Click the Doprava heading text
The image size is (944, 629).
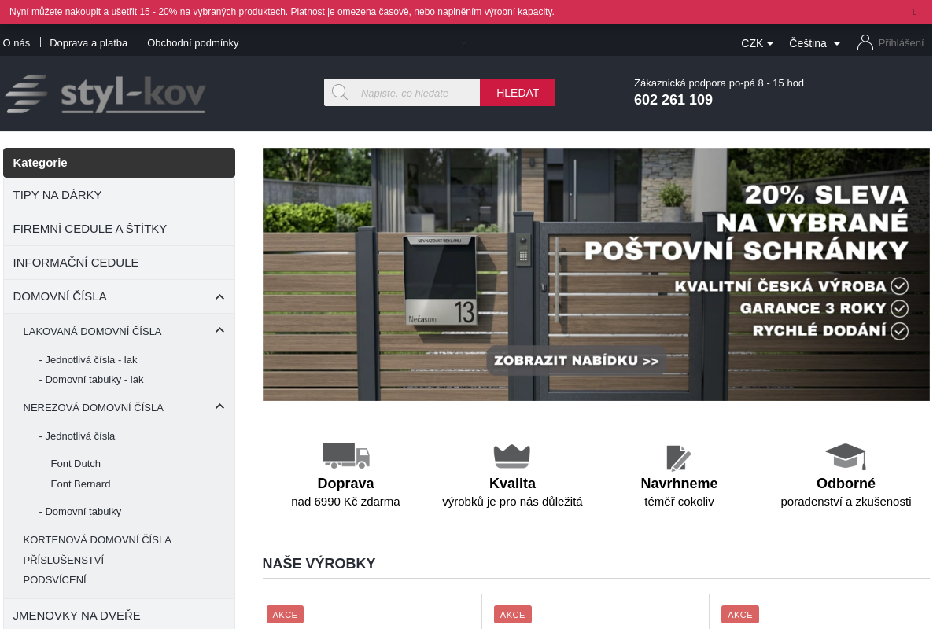click(345, 484)
